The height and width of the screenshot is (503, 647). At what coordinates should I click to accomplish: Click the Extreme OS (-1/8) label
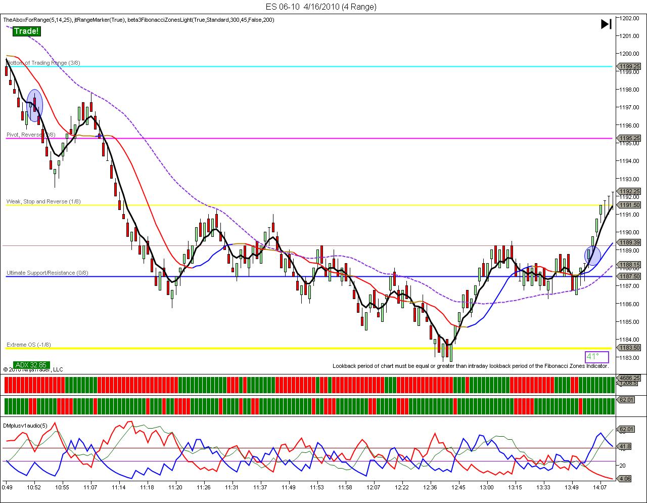click(x=29, y=345)
